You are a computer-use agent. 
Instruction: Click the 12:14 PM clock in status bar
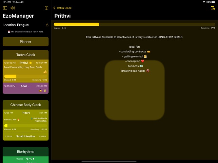coord(7,2)
